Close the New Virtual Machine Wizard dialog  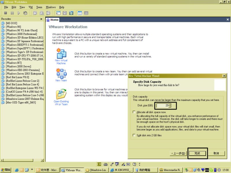click(224, 76)
